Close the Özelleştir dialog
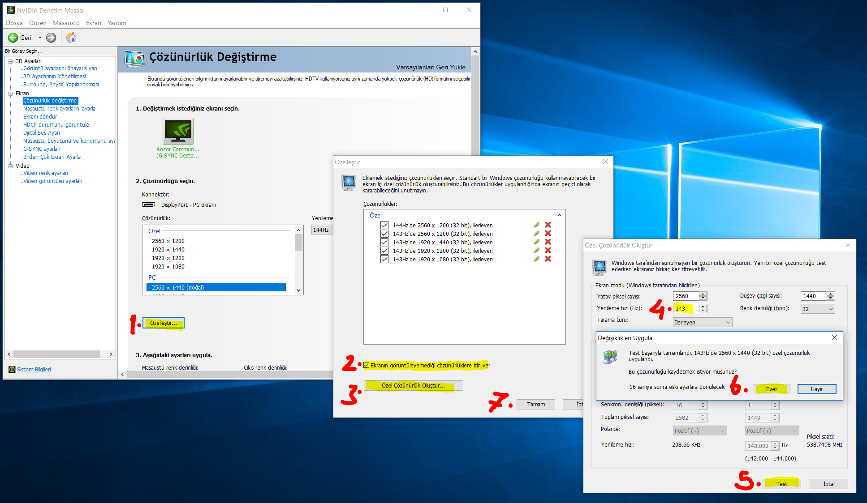Viewport: 867px width, 503px height. coord(605,162)
